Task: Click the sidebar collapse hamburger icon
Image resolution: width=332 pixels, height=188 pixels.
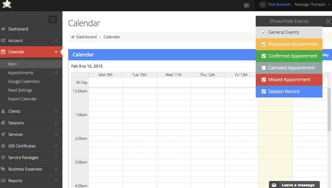Action: point(53,19)
